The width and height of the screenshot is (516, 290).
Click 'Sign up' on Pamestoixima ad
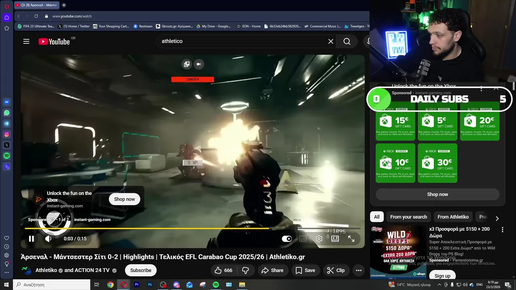[442, 276]
